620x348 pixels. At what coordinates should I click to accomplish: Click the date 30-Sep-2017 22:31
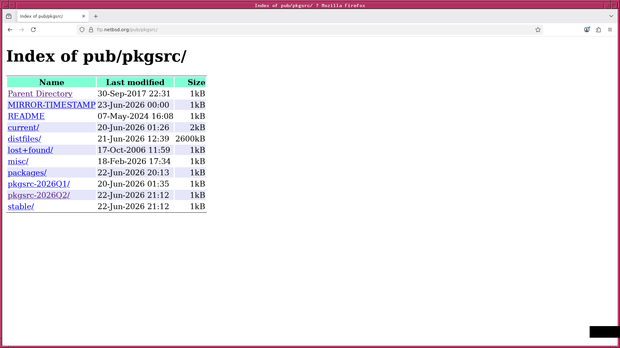click(x=134, y=94)
